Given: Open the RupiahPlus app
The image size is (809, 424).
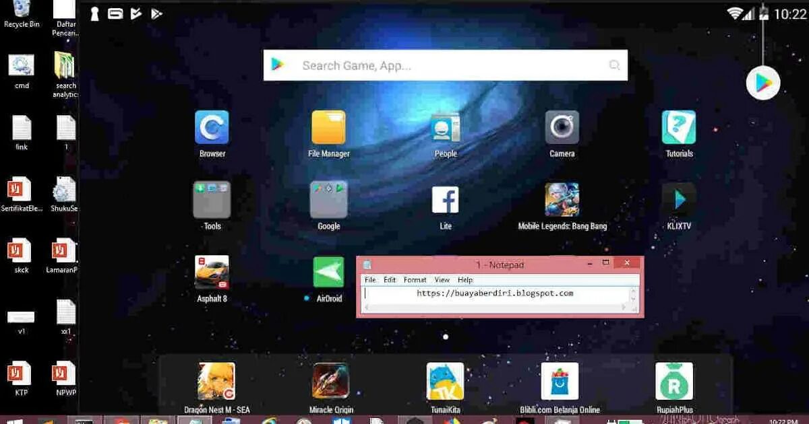Looking at the screenshot, I should pos(674,381).
